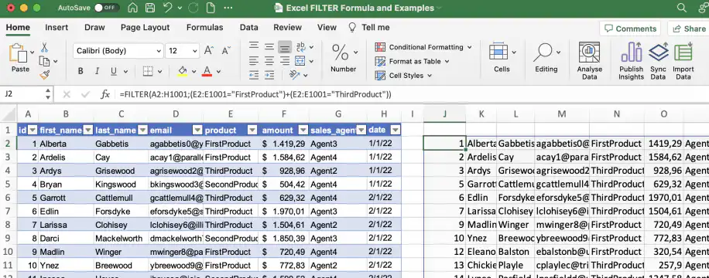Click the Decrease Indent icon
This screenshot has height=278, width=709.
click(254, 75)
